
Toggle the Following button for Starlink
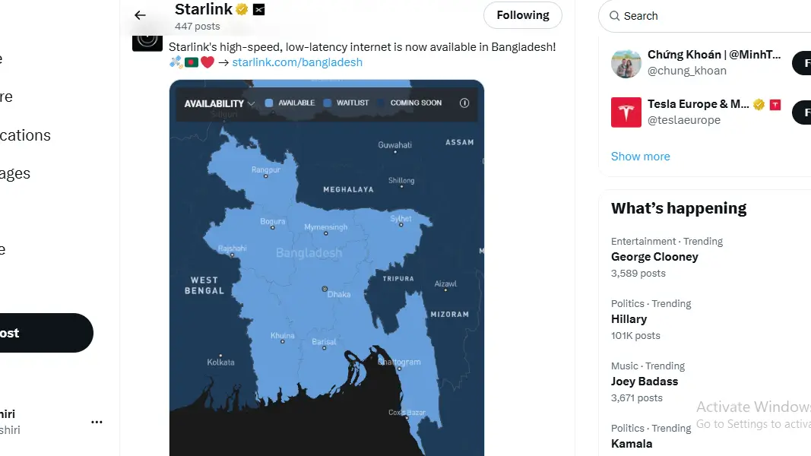pos(522,15)
